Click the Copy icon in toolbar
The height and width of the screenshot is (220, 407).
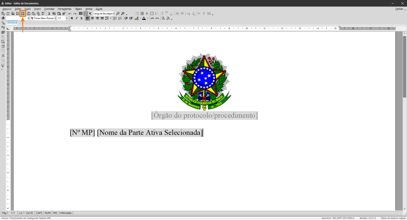(54, 13)
